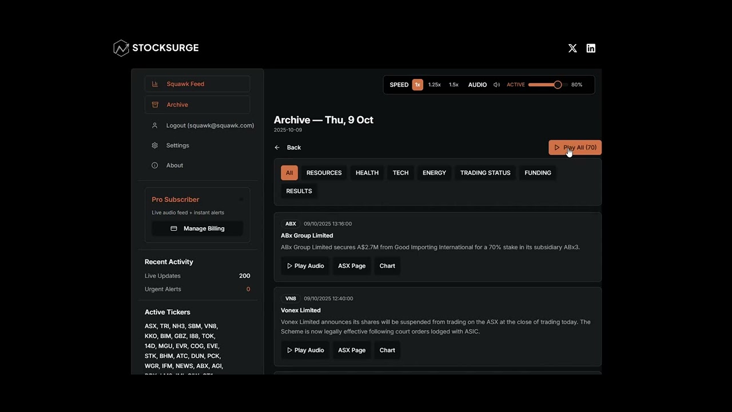This screenshot has height=412, width=732.
Task: Open Chart for Vonex Limited
Action: [387, 350]
